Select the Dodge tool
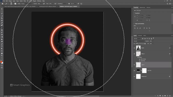The width and height of the screenshot is (173, 97). [2, 41]
